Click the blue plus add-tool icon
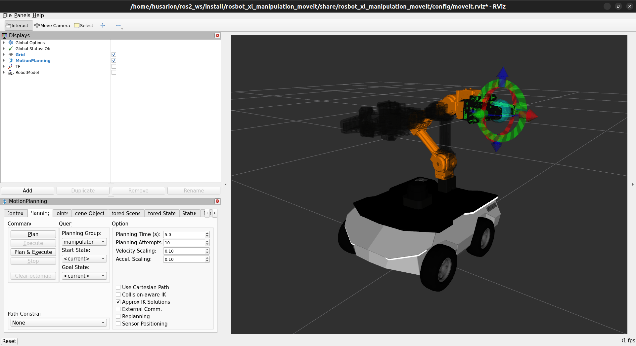The width and height of the screenshot is (636, 346). click(x=103, y=25)
